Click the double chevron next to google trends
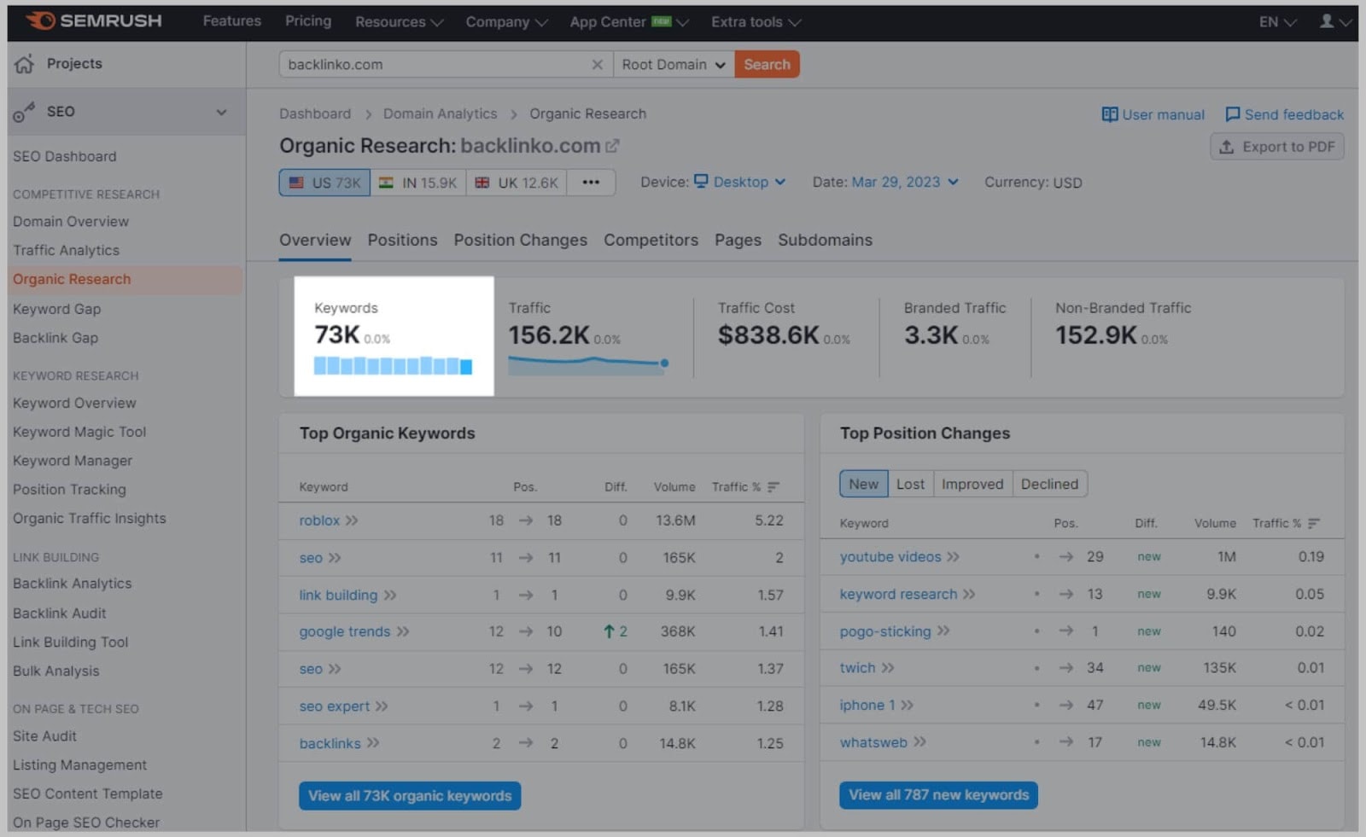Screen dimensions: 1366x837 (403, 631)
